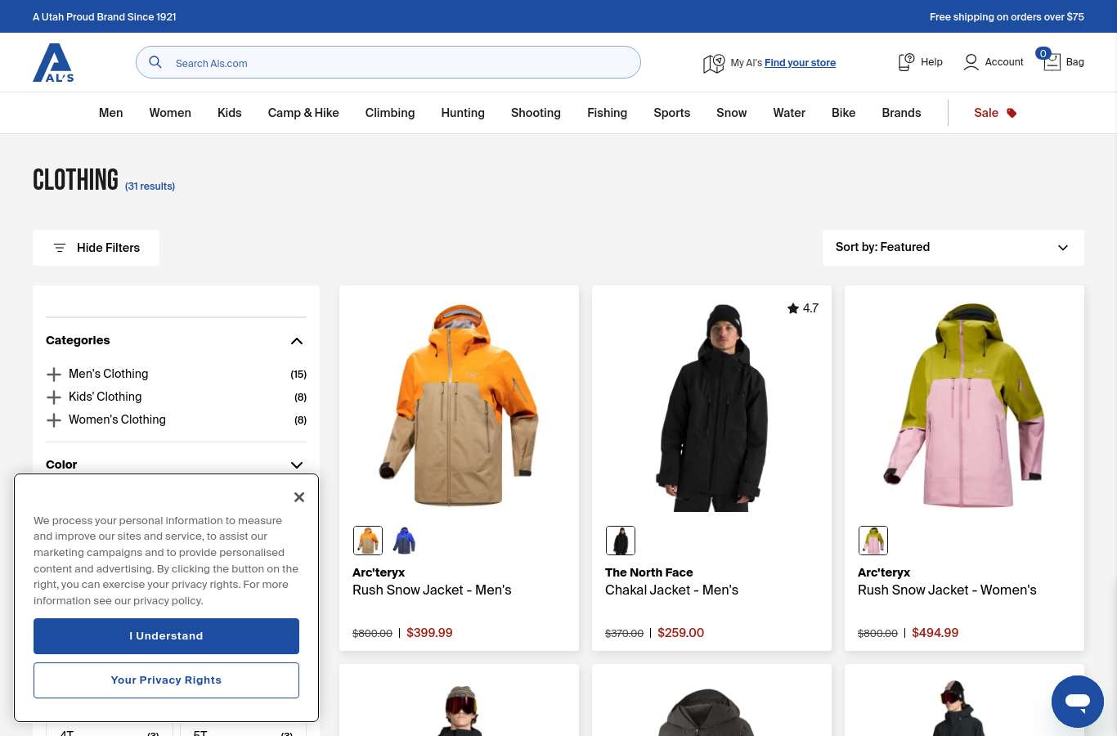Open the chat bubble widget

(x=1078, y=702)
